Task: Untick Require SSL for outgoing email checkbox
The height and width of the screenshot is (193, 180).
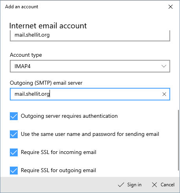Action: pyautogui.click(x=14, y=171)
